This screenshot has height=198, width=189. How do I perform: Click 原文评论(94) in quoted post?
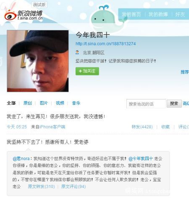(x=73, y=187)
